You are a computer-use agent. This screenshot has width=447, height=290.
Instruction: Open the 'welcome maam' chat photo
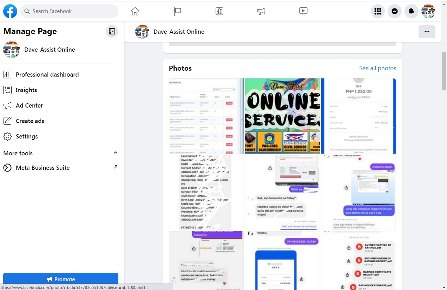[359, 192]
